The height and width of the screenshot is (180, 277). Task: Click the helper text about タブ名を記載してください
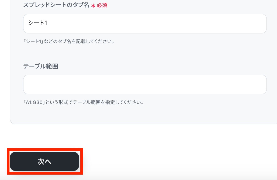pyautogui.click(x=69, y=41)
